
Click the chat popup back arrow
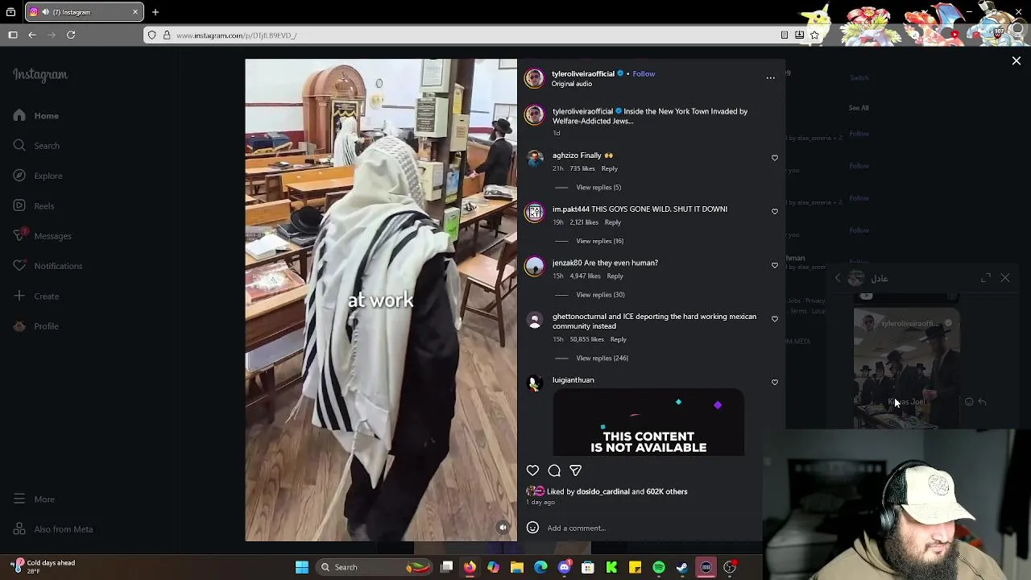pyautogui.click(x=838, y=278)
